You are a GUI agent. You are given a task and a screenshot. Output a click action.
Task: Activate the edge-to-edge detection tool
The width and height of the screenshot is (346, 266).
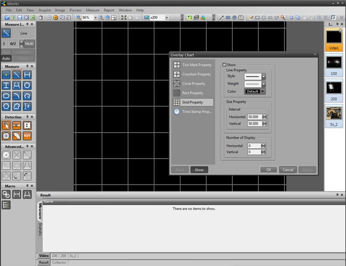(17, 126)
